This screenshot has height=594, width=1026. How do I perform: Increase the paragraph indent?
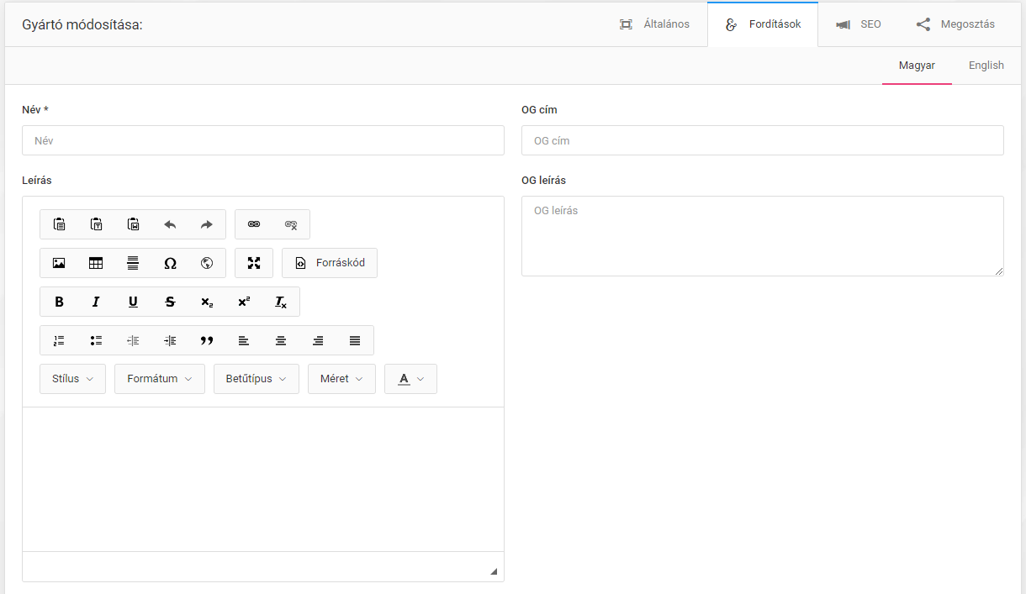(170, 340)
